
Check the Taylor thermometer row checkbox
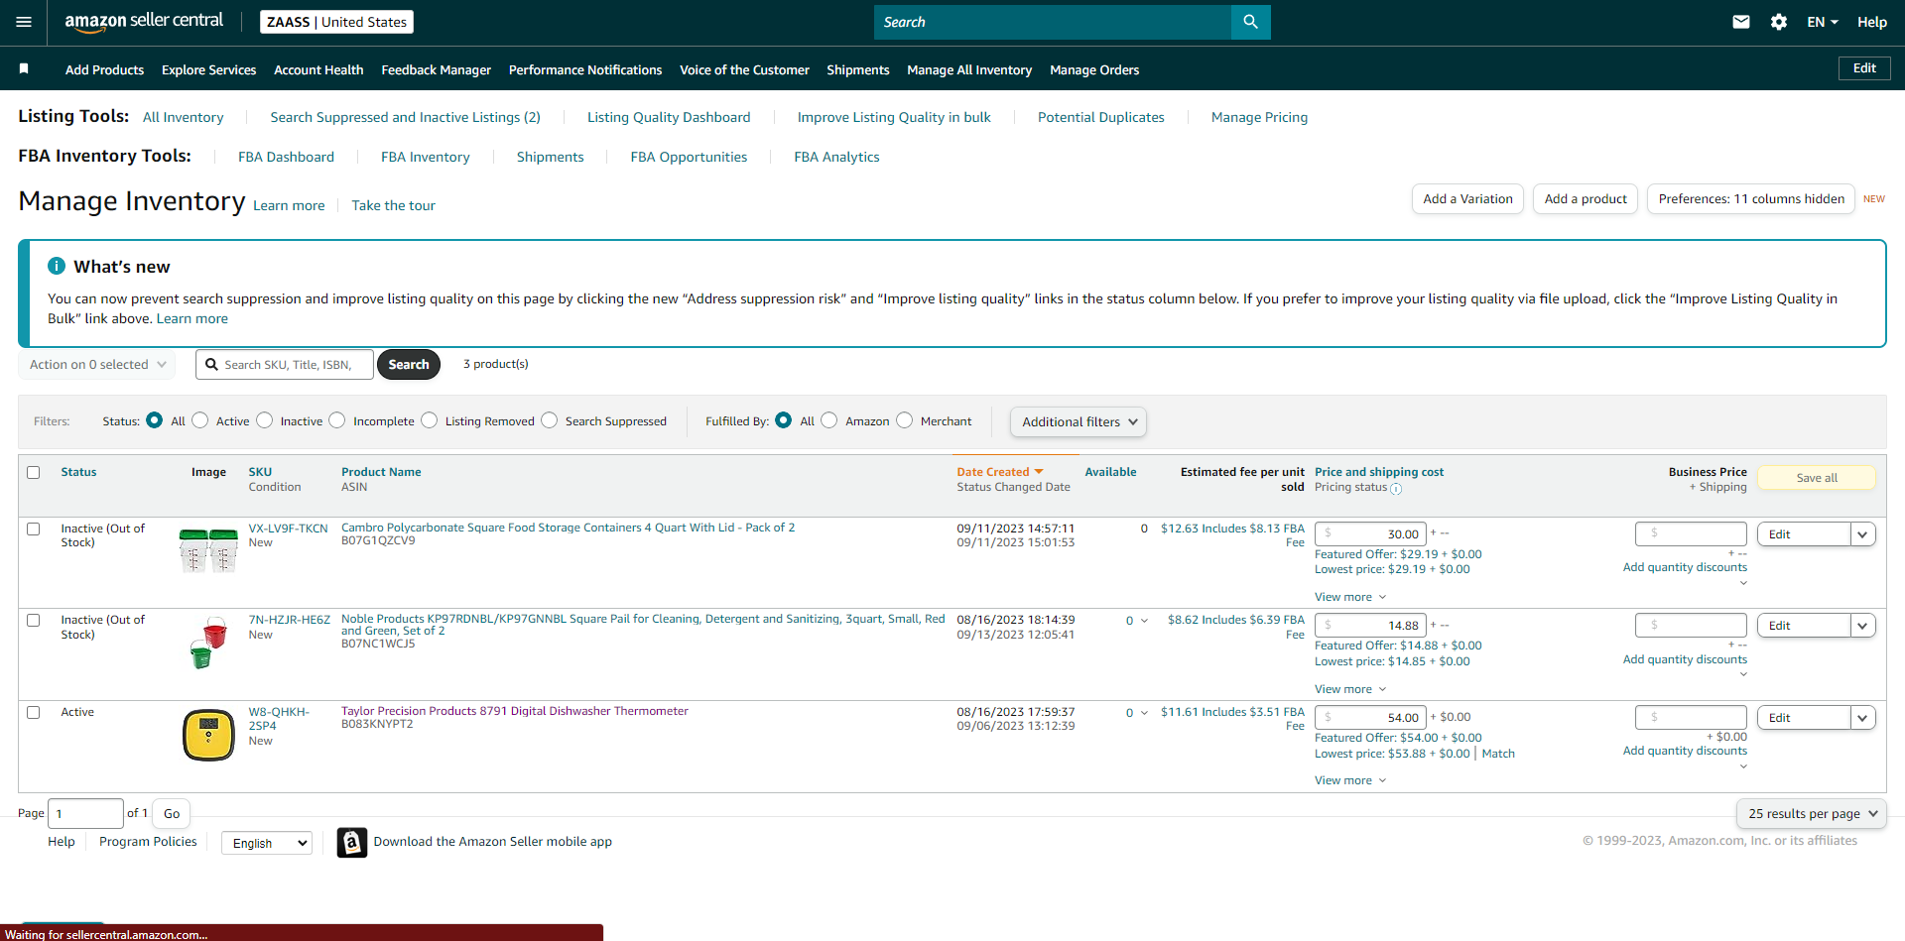click(34, 712)
